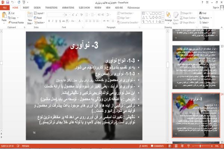This screenshot has width=224, height=149.
Task: Adjust the zoom slider handle
Action: [200, 146]
